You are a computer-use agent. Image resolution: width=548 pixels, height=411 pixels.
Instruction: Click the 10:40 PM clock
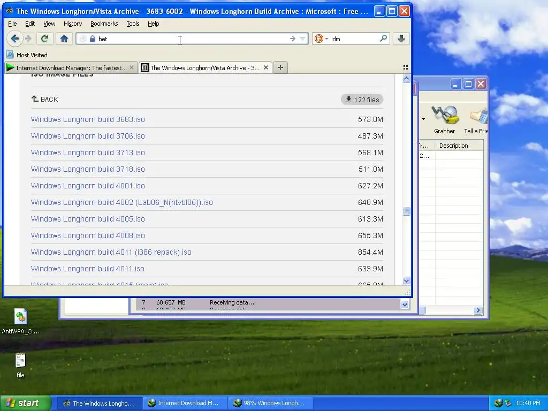pyautogui.click(x=528, y=403)
